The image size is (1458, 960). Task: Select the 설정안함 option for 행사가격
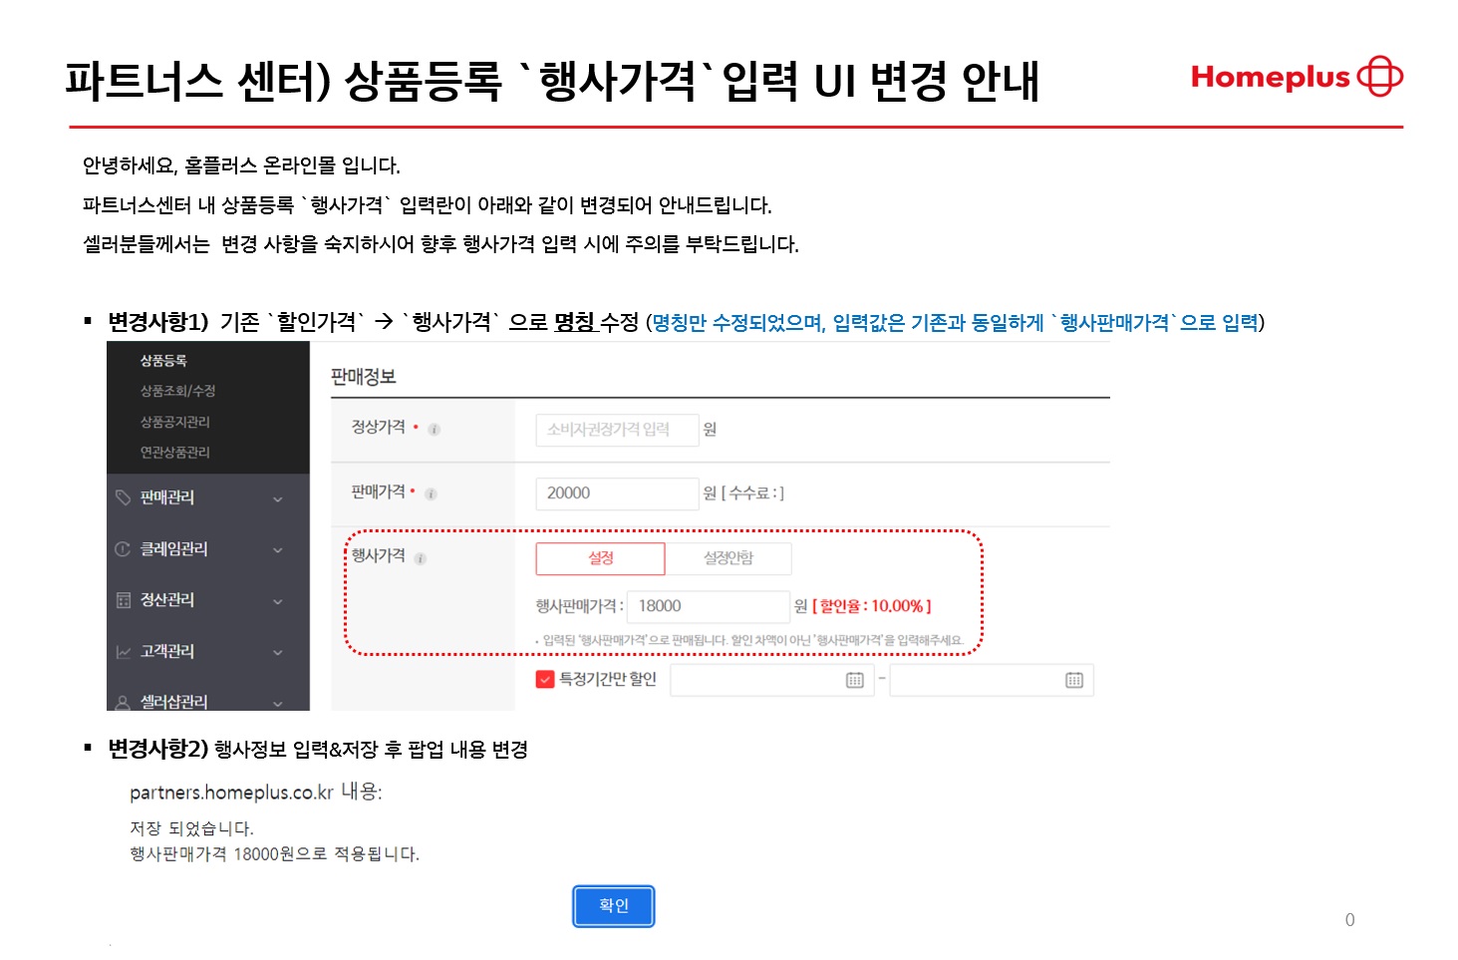tap(728, 558)
